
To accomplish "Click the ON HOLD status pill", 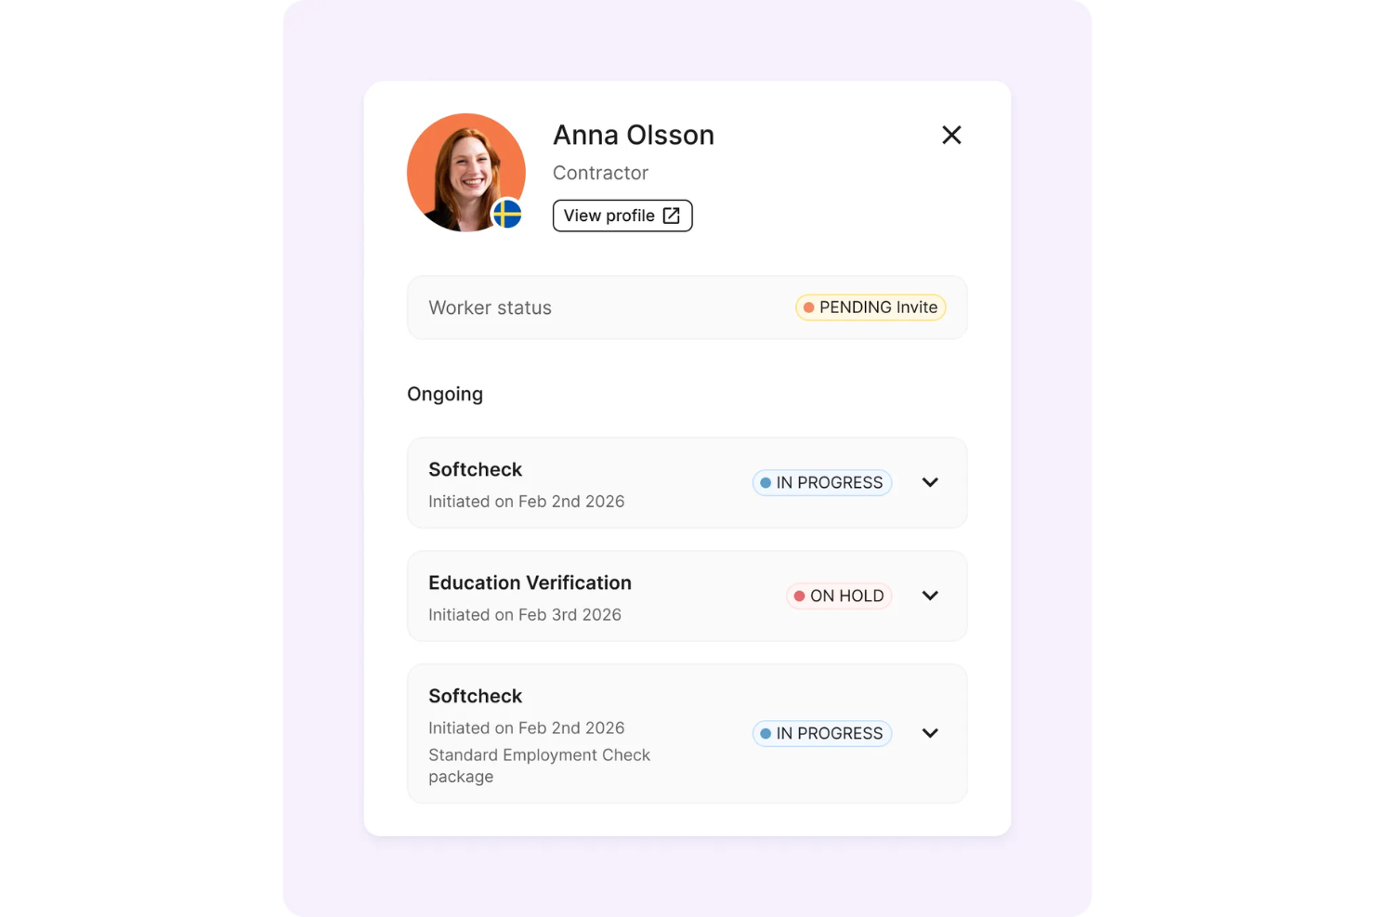I will (x=838, y=596).
